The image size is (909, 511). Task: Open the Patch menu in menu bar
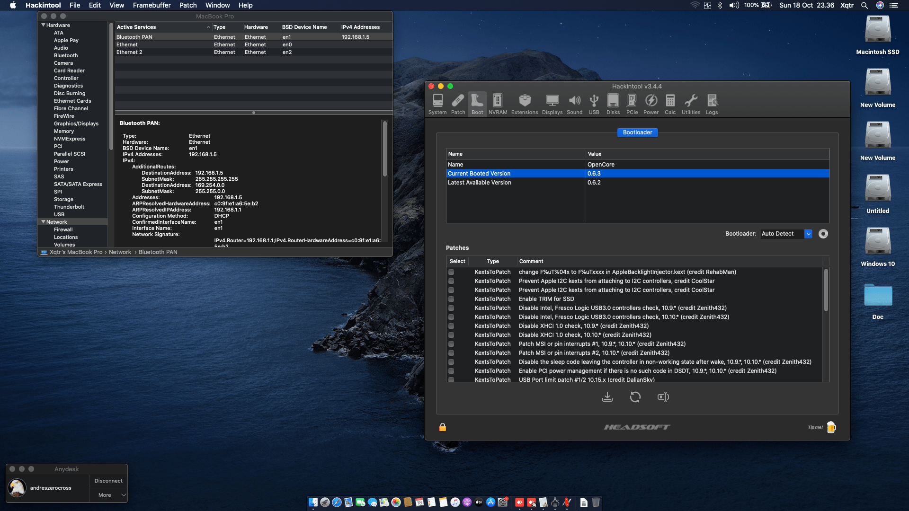pyautogui.click(x=188, y=5)
